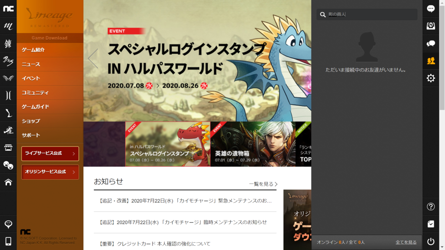Open 【追記】カイモチャージ臨時メンテナンス notice

point(185,222)
